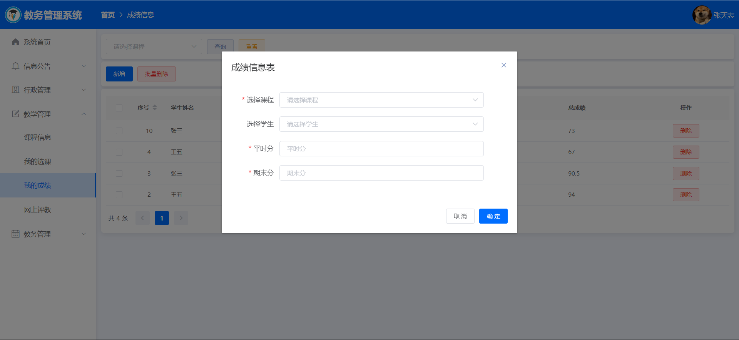Toggle the select-all header checkbox
The image size is (739, 340).
(x=119, y=108)
